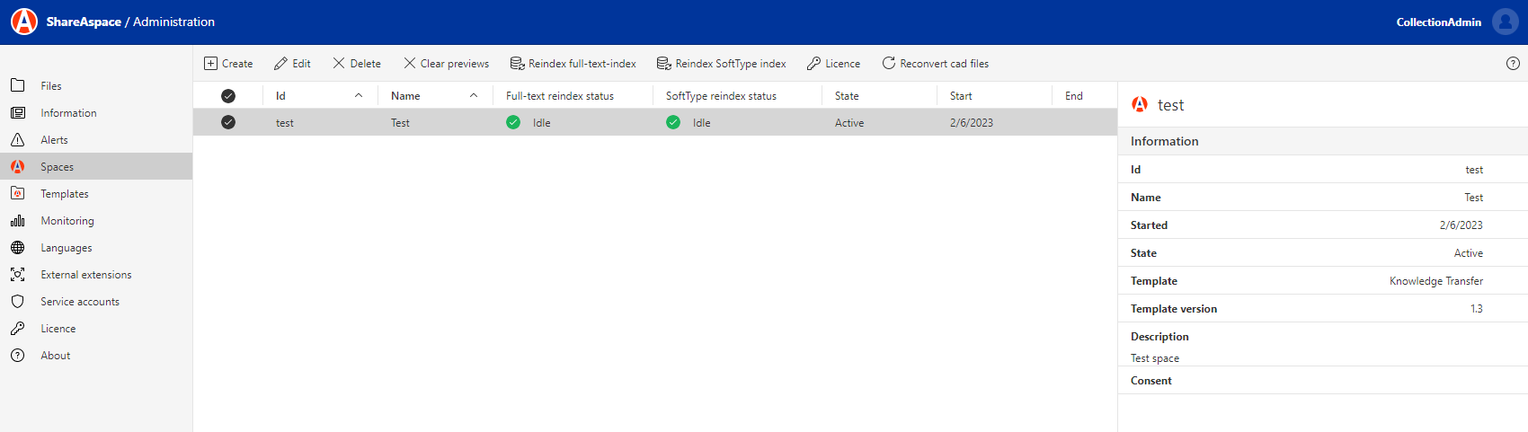The image size is (1528, 432).
Task: Click Delete button in toolbar
Action: coord(357,64)
